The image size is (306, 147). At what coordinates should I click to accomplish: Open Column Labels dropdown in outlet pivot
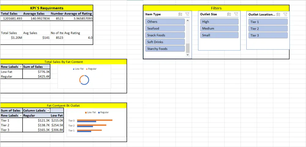point(48,111)
